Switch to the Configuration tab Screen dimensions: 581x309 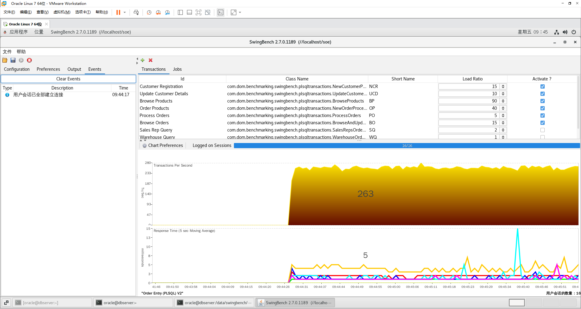tap(17, 69)
